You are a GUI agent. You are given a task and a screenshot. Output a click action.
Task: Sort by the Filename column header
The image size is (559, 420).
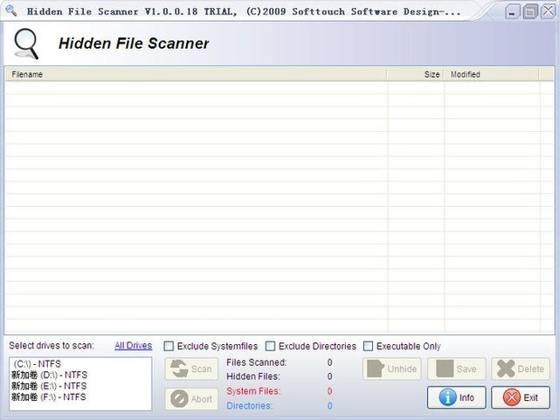pyautogui.click(x=196, y=74)
